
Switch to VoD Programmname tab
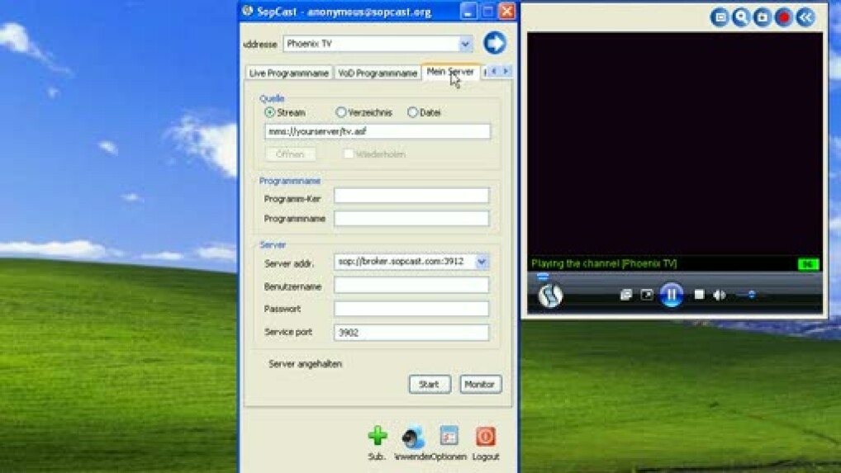378,73
